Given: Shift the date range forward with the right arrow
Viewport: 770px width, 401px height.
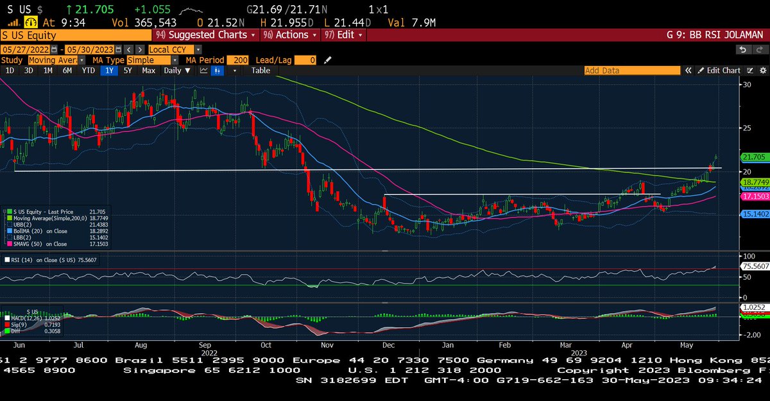Looking at the screenshot, I should point(139,49).
